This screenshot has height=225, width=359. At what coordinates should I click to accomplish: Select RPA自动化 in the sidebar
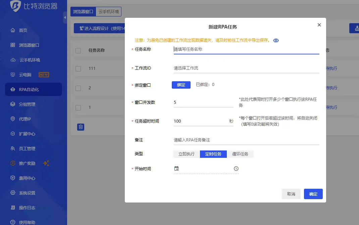pyautogui.click(x=34, y=89)
